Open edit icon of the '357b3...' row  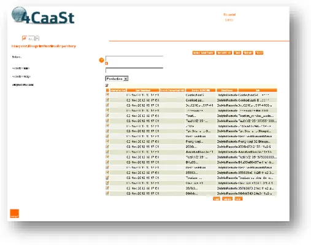107,188
